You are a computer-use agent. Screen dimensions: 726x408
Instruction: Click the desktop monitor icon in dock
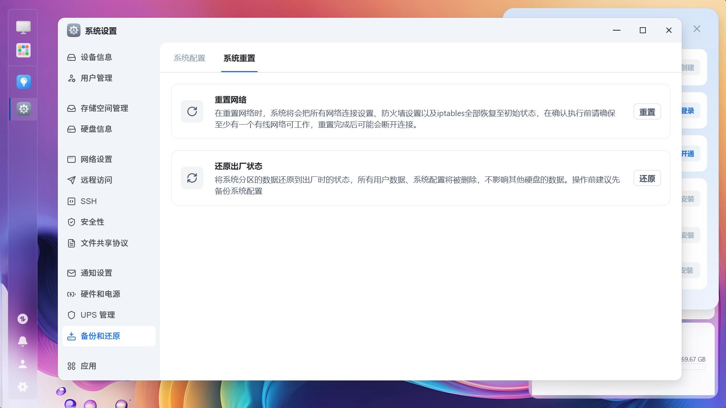point(23,27)
